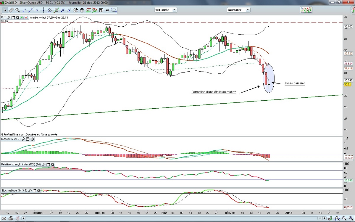This screenshot has width=355, height=222.
Task: Activate the ruler measurement tool
Action: (x=11, y=10)
